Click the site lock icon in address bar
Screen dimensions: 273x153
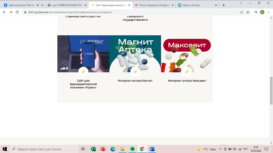point(25,12)
